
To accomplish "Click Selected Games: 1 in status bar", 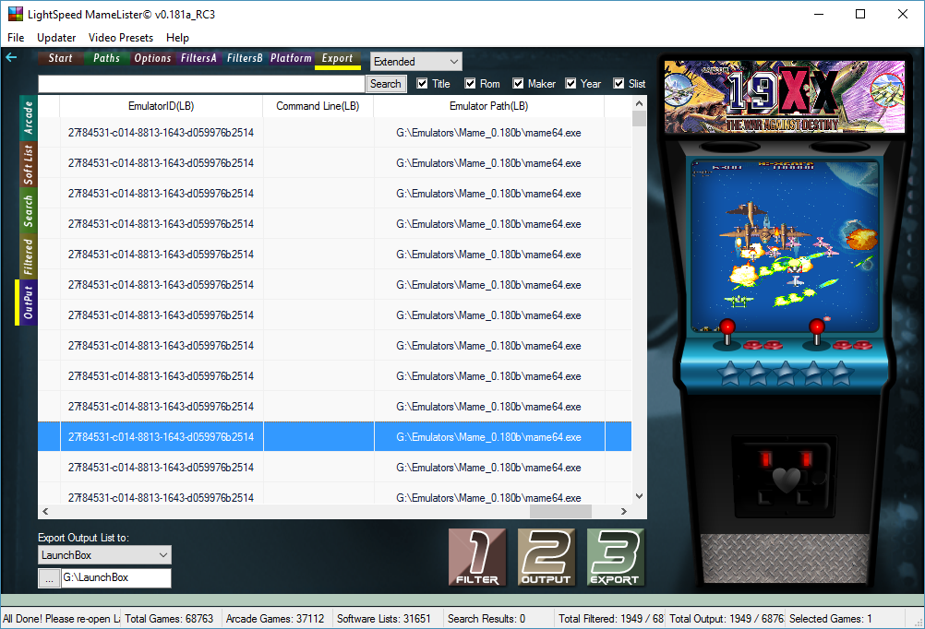I will [x=831, y=618].
